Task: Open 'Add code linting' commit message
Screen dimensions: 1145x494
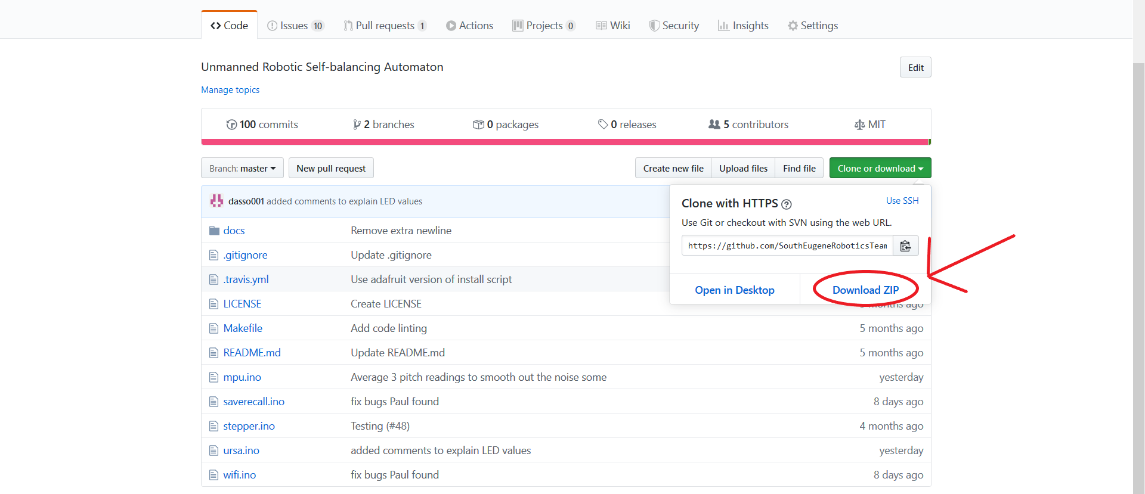Action: (x=389, y=328)
